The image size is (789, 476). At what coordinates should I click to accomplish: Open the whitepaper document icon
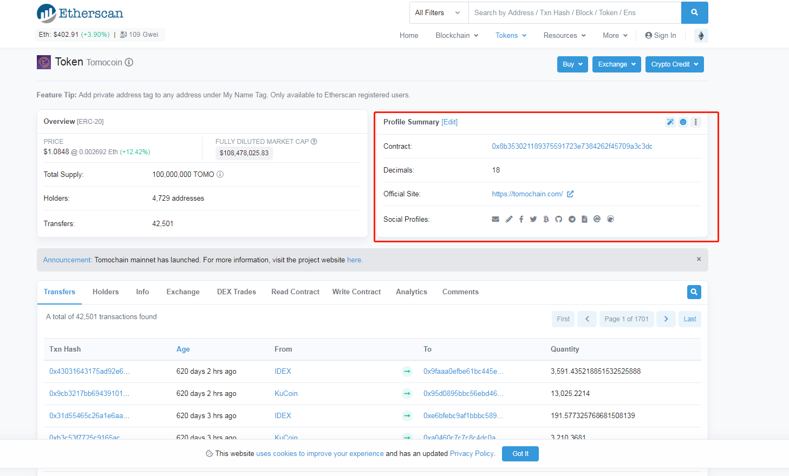pyautogui.click(x=584, y=219)
